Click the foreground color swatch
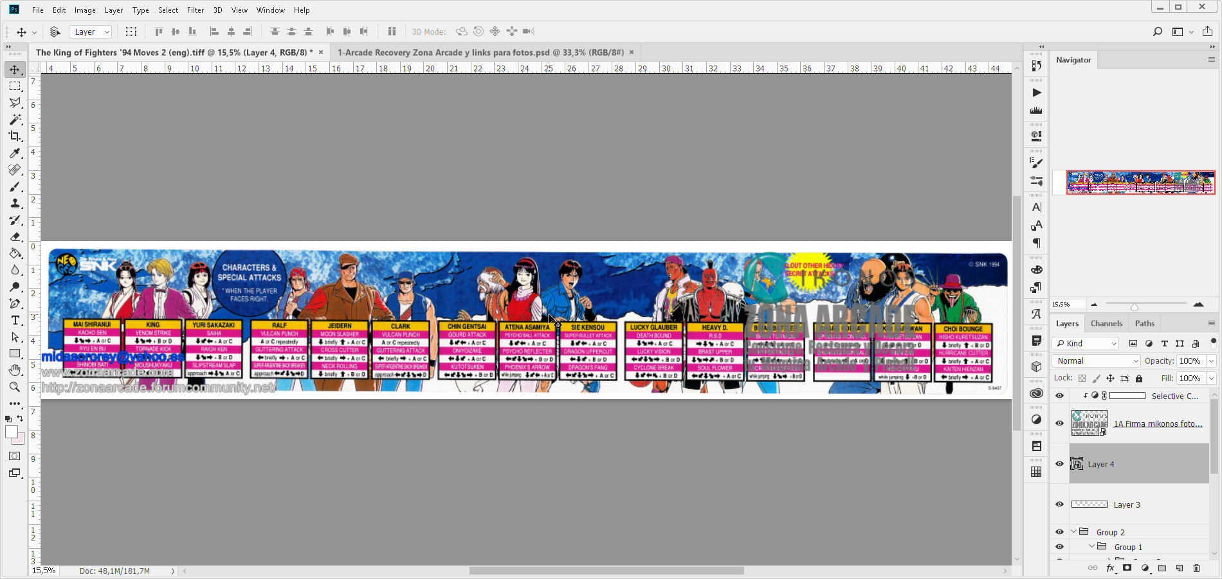The height and width of the screenshot is (579, 1222). [11, 432]
